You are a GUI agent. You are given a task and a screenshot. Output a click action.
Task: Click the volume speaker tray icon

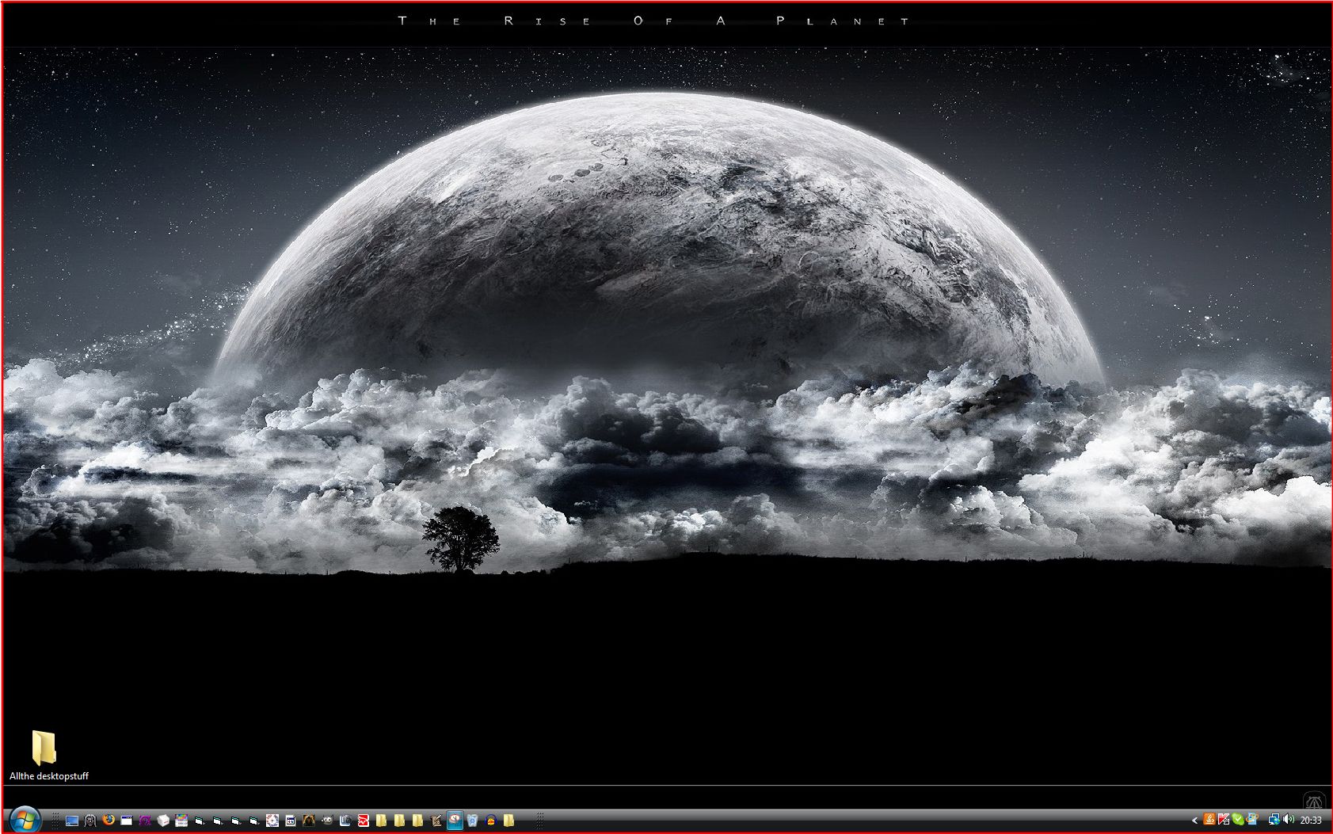tap(1288, 820)
